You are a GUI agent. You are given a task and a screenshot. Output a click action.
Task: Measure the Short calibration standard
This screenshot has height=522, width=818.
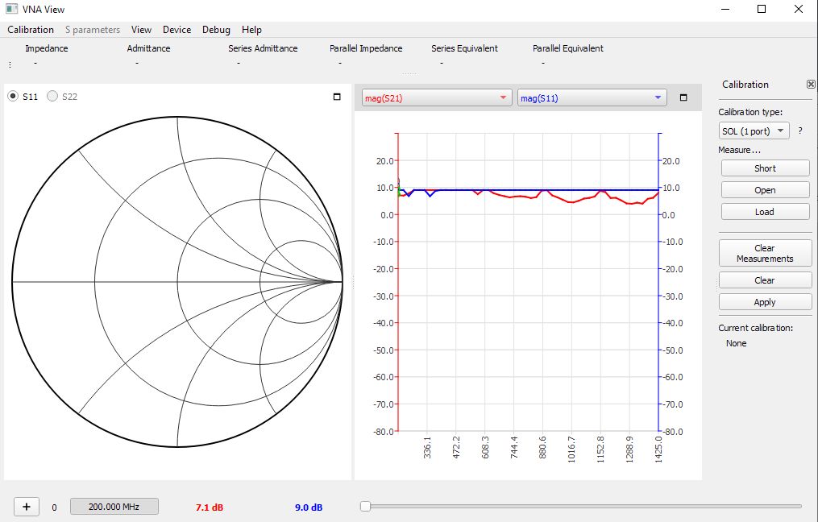pos(765,168)
